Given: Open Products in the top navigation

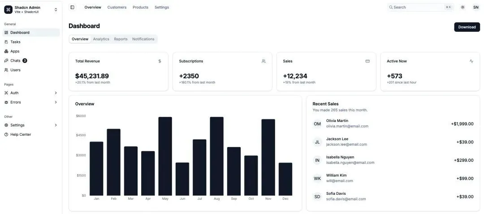Looking at the screenshot, I should tap(140, 7).
